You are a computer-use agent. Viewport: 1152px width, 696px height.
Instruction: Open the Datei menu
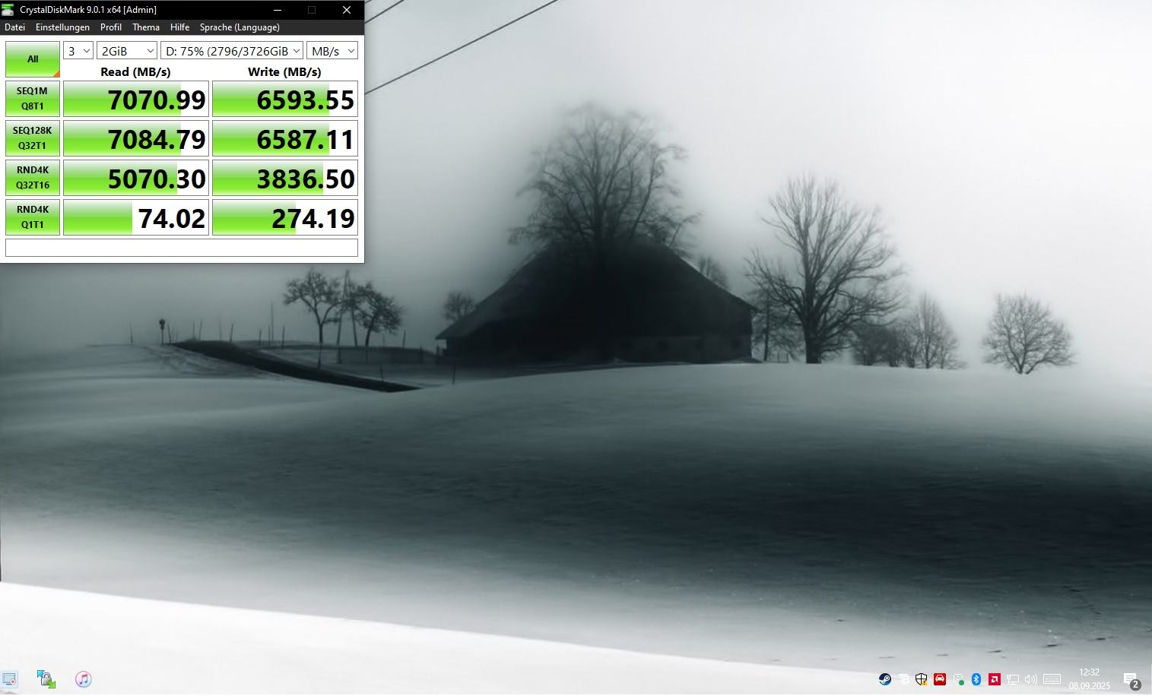(14, 27)
